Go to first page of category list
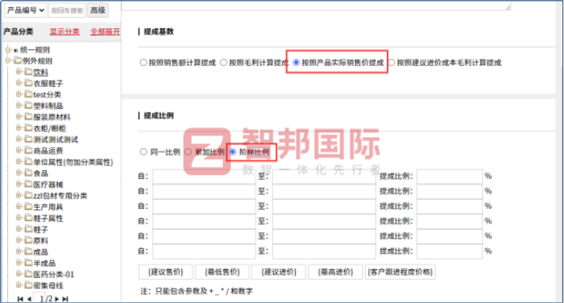564x303 pixels. click(20, 299)
